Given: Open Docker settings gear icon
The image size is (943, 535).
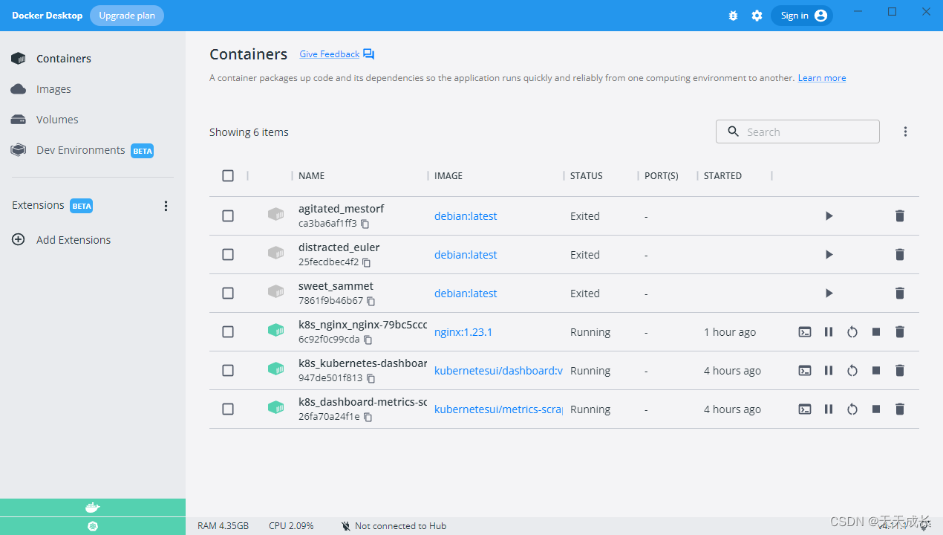Looking at the screenshot, I should [757, 16].
